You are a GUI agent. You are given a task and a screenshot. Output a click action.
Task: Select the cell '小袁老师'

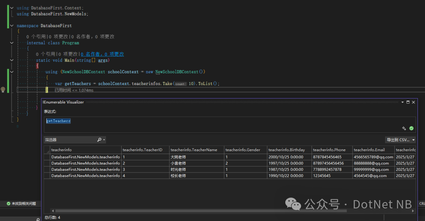click(197, 163)
